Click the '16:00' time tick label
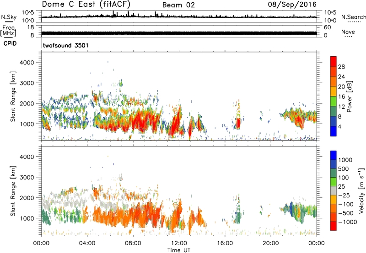The width and height of the screenshot is (366, 253). (225, 243)
